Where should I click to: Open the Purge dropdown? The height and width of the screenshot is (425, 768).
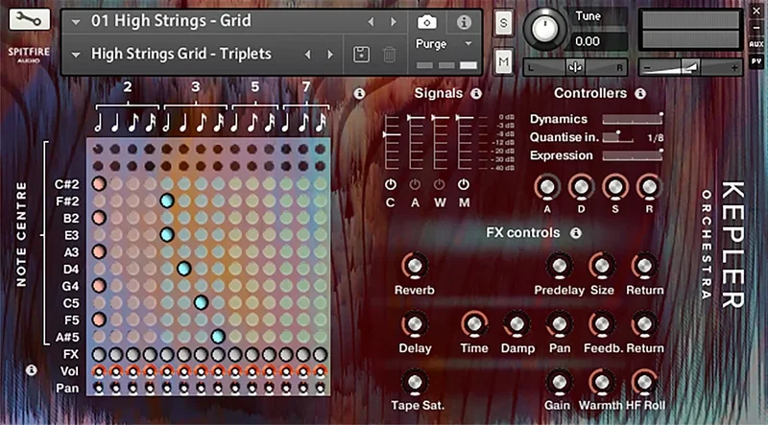pyautogui.click(x=468, y=43)
